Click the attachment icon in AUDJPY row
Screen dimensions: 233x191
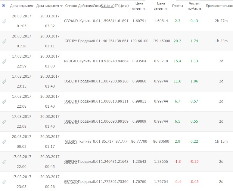tap(5, 142)
